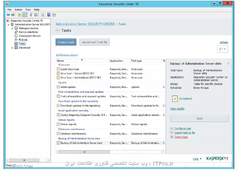Click the Deliver reports task icon
Image resolution: width=238 pixels, height=172 pixels.
point(58,124)
